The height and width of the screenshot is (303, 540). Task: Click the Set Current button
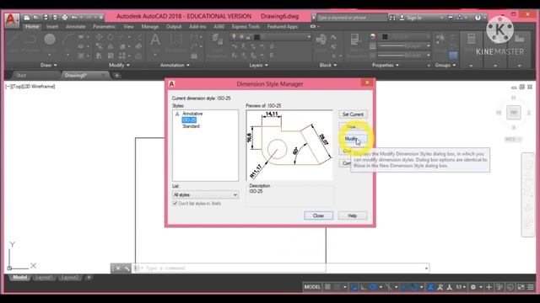pos(353,114)
